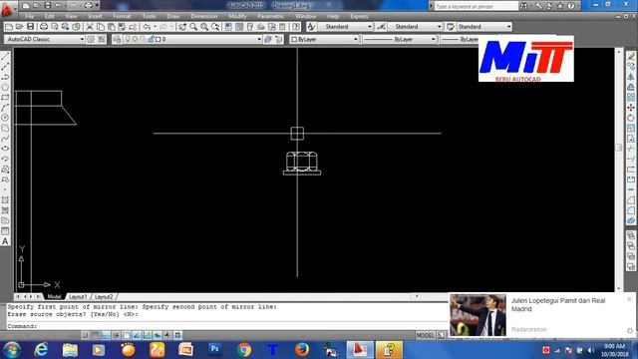Select the Erase tool in Modify toolbar

coord(631,56)
